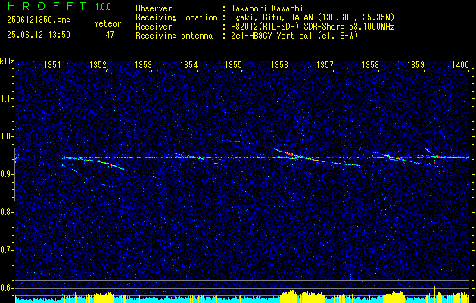This screenshot has height=303, width=476.
Task: Click the 1351 time marker
Action: (x=52, y=65)
